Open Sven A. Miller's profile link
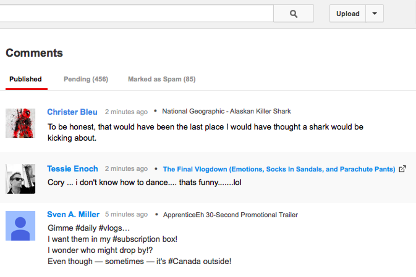 pyautogui.click(x=73, y=215)
